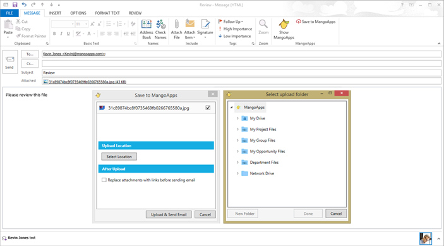Toggle bold formatting
Image resolution: width=444 pixels, height=246 pixels.
[54, 34]
